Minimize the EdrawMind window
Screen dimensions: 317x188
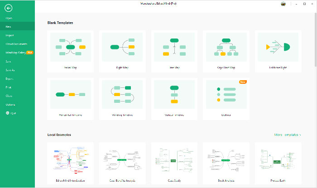pos(296,4)
